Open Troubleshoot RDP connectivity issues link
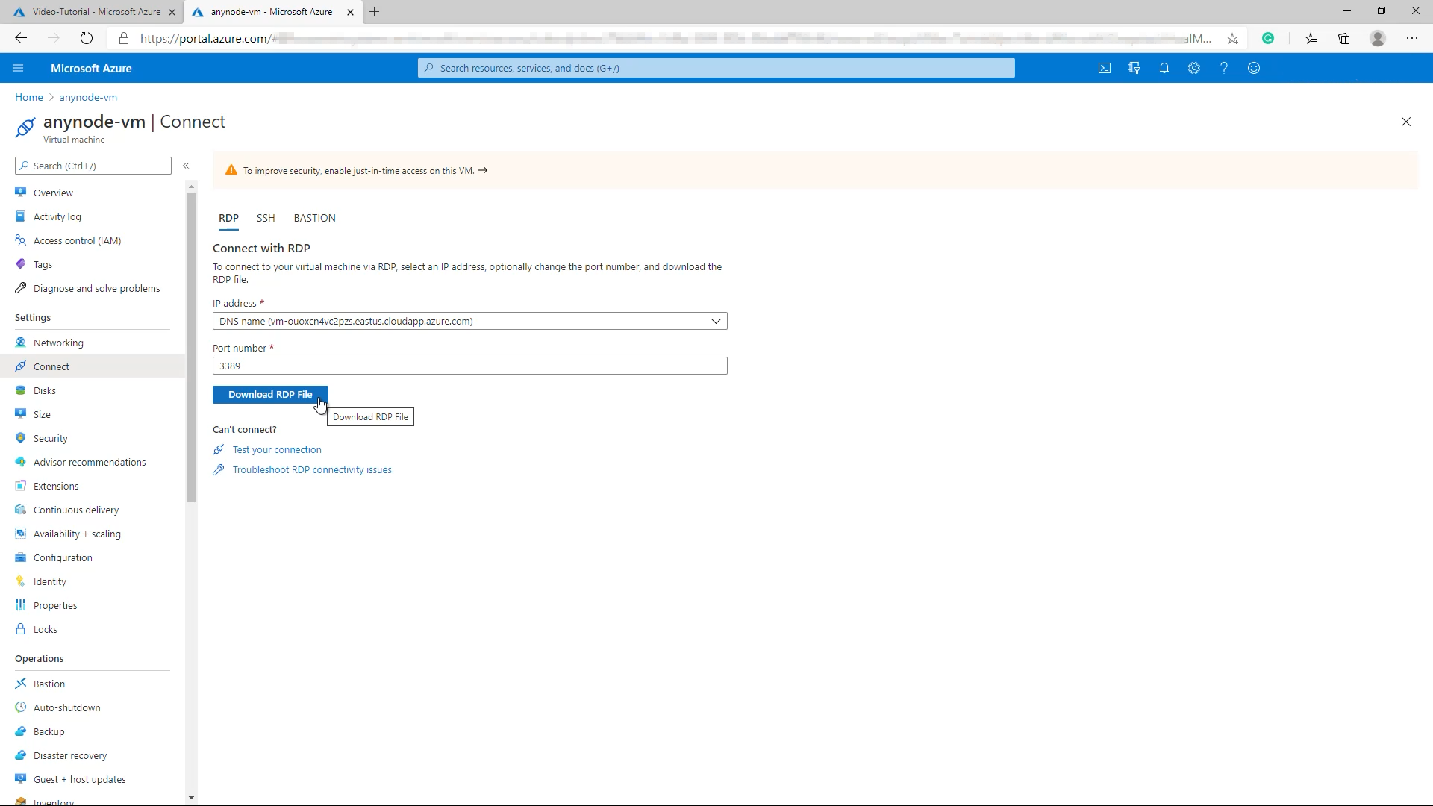This screenshot has width=1433, height=806. (312, 469)
